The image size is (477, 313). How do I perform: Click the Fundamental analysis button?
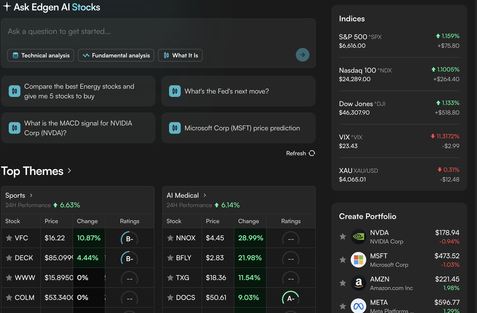[116, 56]
